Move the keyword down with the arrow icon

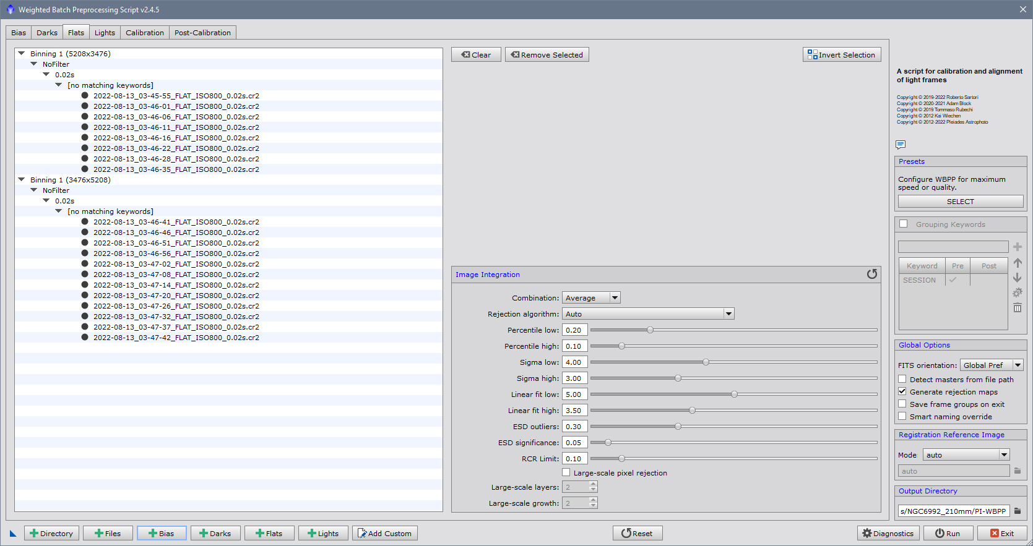tap(1018, 278)
